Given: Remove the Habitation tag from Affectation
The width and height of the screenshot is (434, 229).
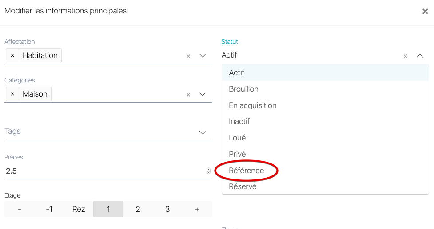Looking at the screenshot, I should click(12, 55).
